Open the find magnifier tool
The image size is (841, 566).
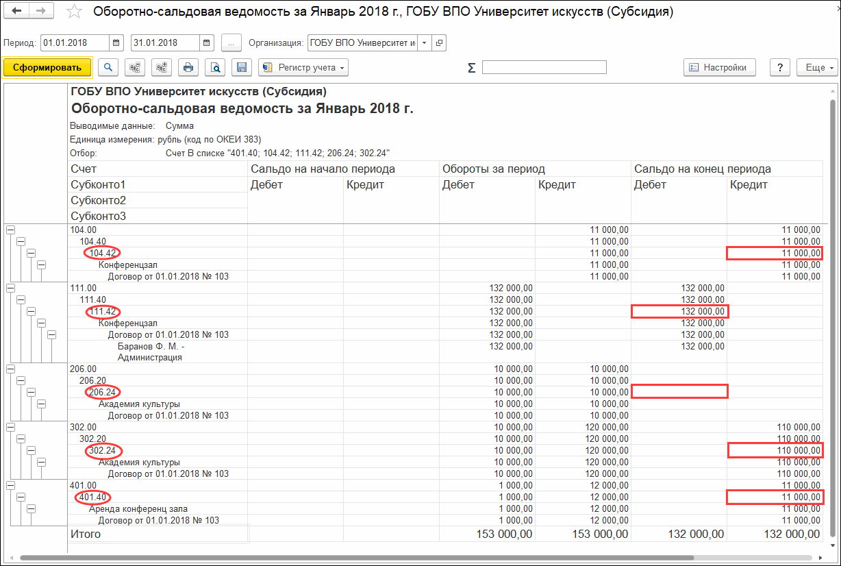pos(108,67)
